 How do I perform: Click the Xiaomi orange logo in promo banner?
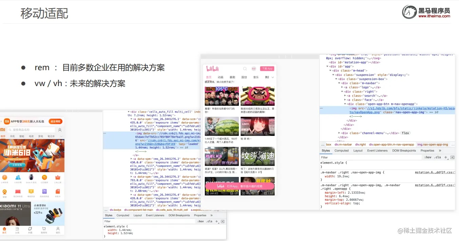click(6, 121)
